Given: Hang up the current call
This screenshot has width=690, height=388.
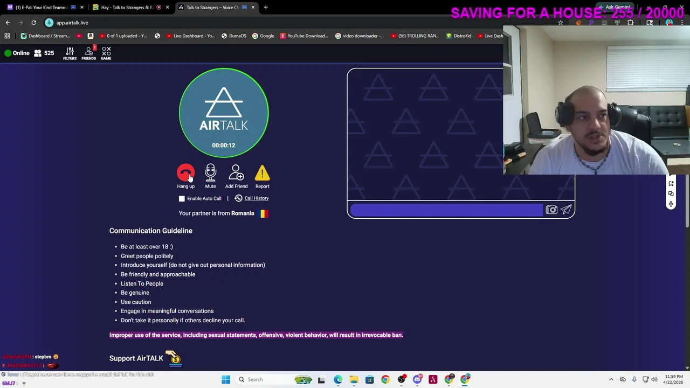Looking at the screenshot, I should [185, 173].
